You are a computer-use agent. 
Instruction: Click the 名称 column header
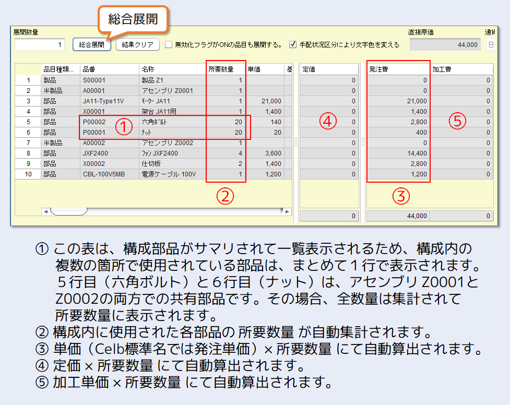pos(172,69)
